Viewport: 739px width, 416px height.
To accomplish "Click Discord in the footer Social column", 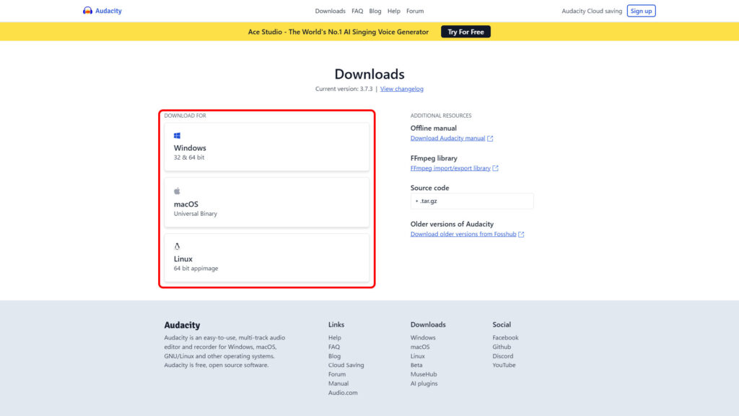I will tap(503, 356).
